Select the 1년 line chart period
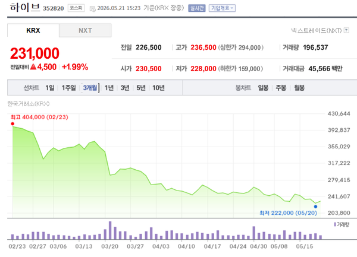The width and height of the screenshot is (357, 257). pyautogui.click(x=109, y=88)
